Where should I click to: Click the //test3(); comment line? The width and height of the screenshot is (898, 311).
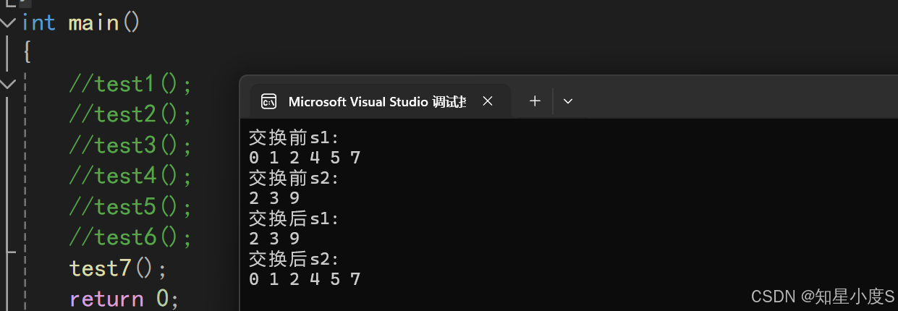click(130, 146)
